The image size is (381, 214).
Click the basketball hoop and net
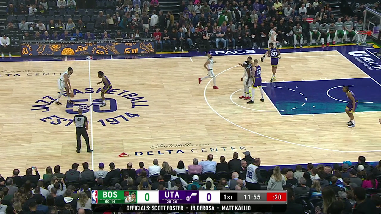point(362,37)
